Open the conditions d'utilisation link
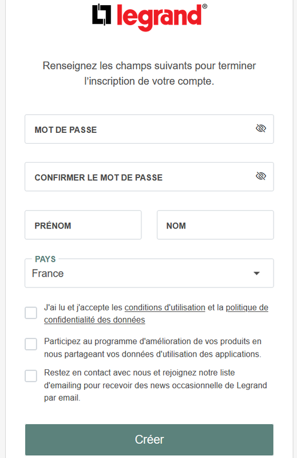This screenshot has width=297, height=458. pos(165,307)
